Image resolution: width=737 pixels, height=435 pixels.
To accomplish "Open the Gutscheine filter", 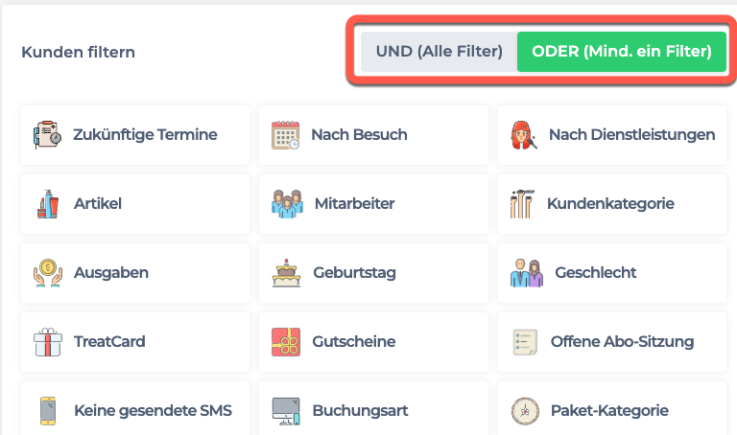I will click(x=373, y=342).
